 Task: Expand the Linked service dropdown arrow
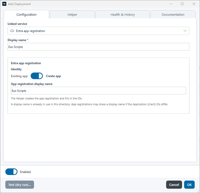185,31
